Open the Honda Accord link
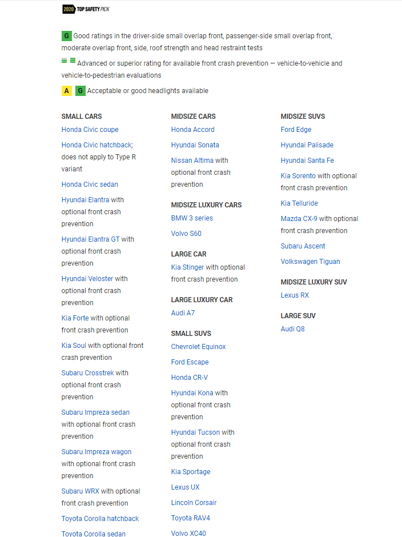 click(192, 130)
